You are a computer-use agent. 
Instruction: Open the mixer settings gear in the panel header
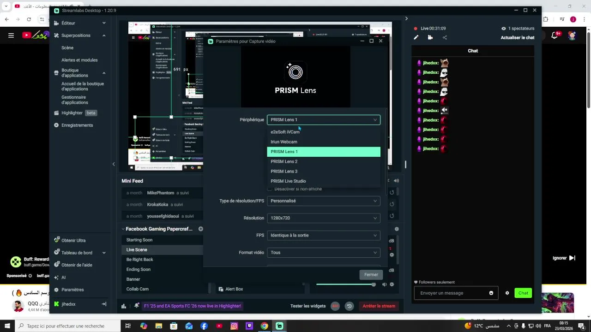397,229
